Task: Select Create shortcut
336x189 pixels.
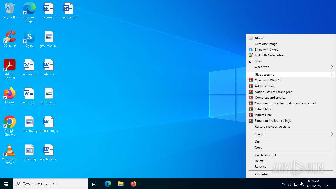Action: coord(291,155)
